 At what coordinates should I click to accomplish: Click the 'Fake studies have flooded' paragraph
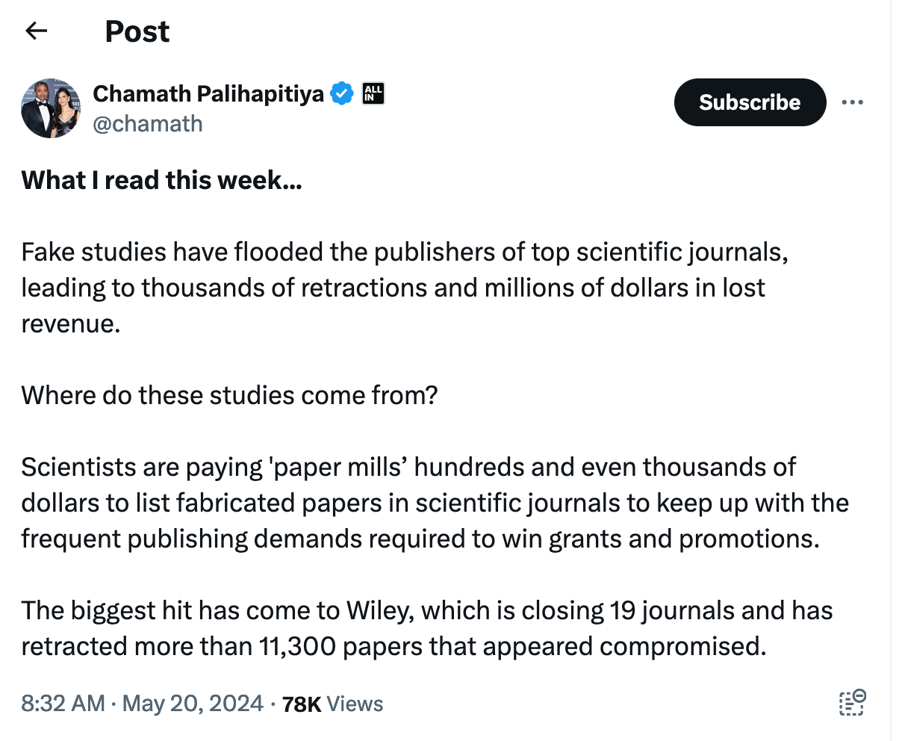(403, 288)
